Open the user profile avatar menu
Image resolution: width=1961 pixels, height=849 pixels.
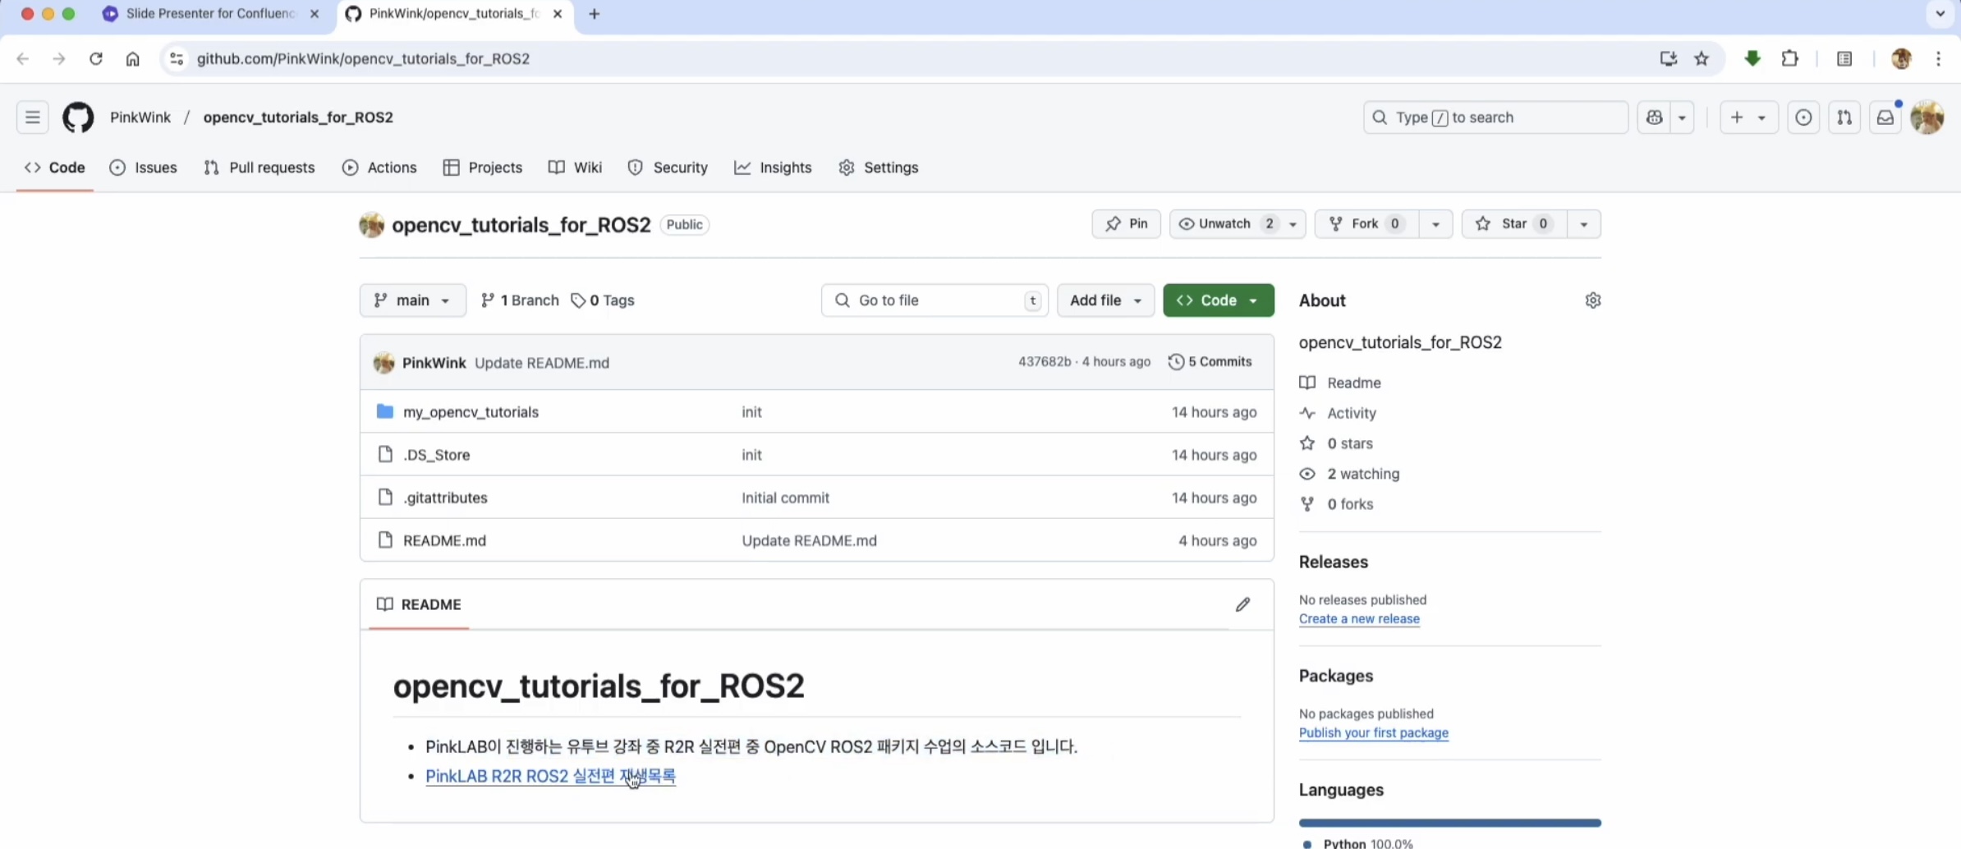pos(1927,117)
